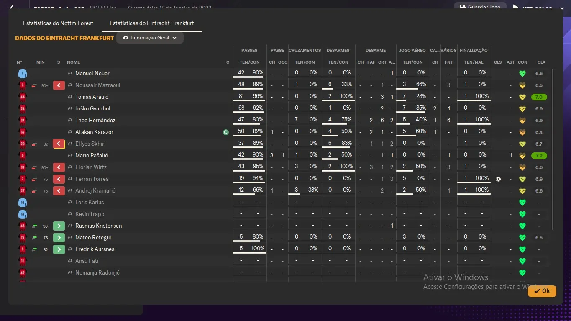Click Guardar Jogo button at top
The width and height of the screenshot is (571, 321).
tap(480, 7)
